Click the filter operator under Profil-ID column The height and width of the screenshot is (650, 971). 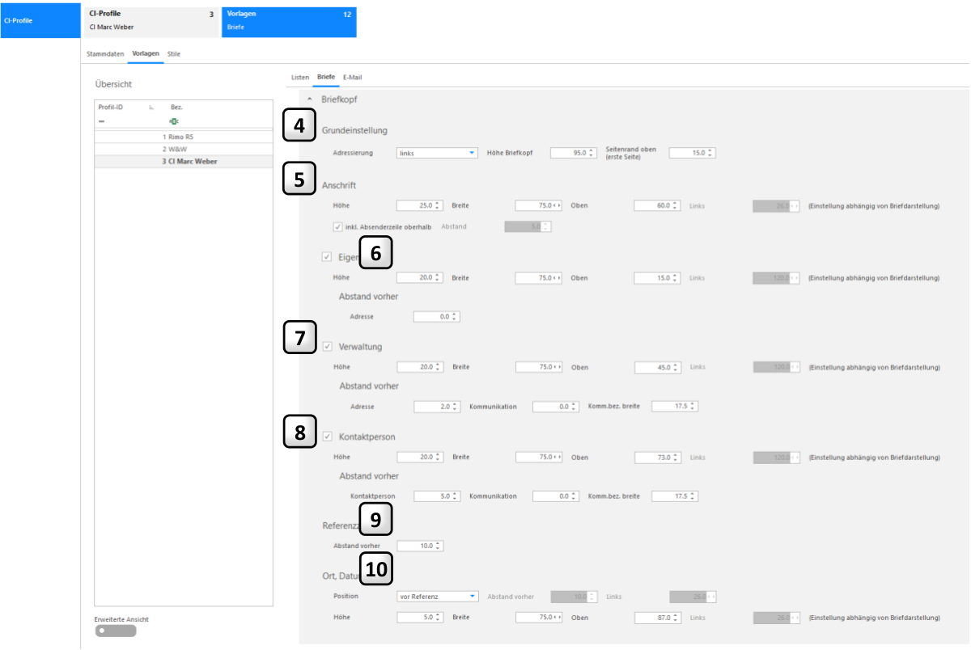[x=101, y=121]
